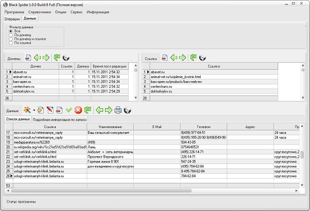
Task: Select the bars-open.ru/products/bars-web-mv link row
Action: pyautogui.click(x=210, y=82)
